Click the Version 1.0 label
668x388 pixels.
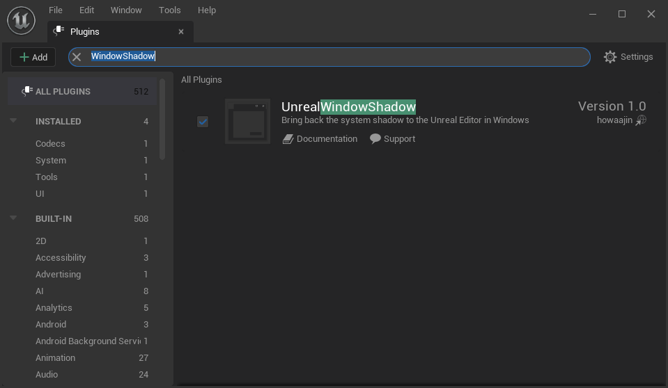pyautogui.click(x=612, y=106)
